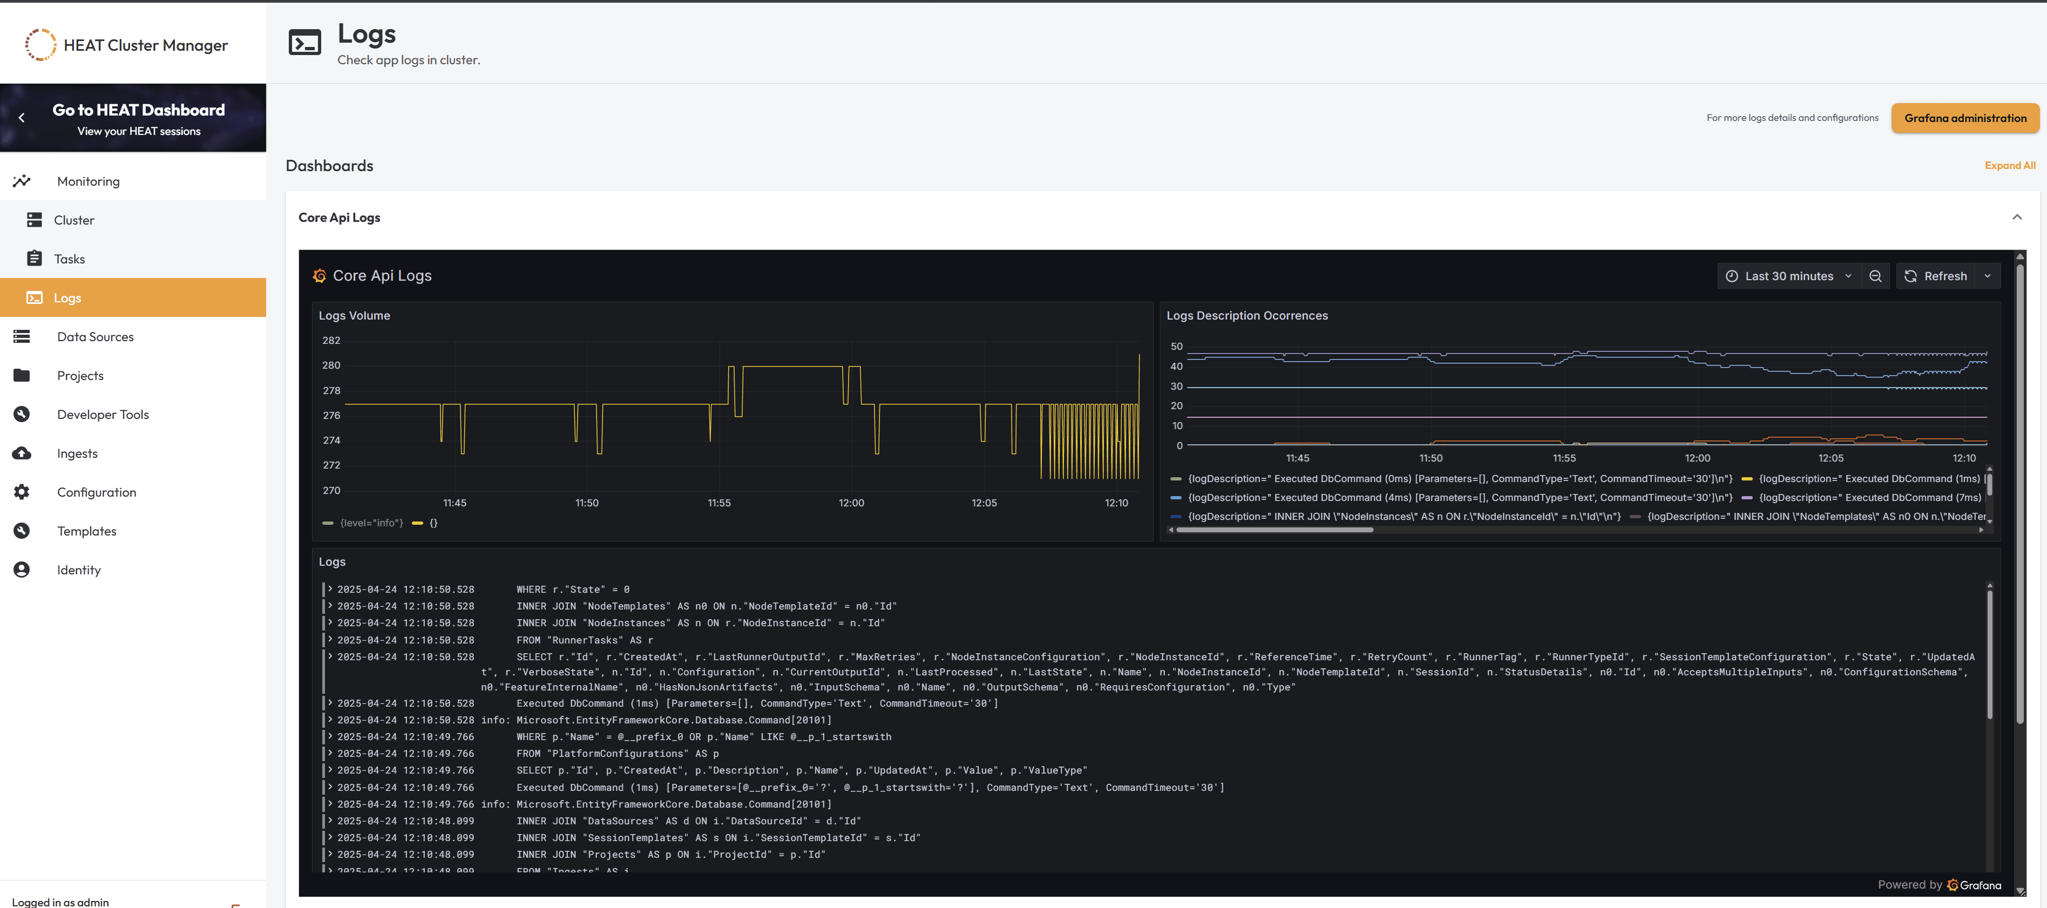Go to the Projects menu entry

tap(80, 375)
